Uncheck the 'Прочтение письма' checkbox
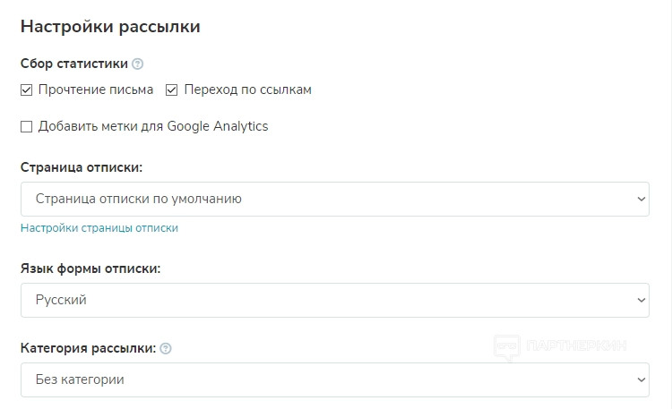The width and height of the screenshot is (672, 409). [x=27, y=90]
